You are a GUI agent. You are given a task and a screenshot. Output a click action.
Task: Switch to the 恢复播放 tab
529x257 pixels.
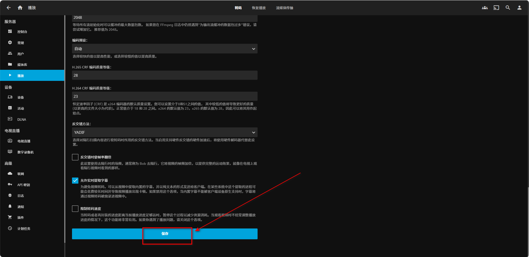(259, 8)
